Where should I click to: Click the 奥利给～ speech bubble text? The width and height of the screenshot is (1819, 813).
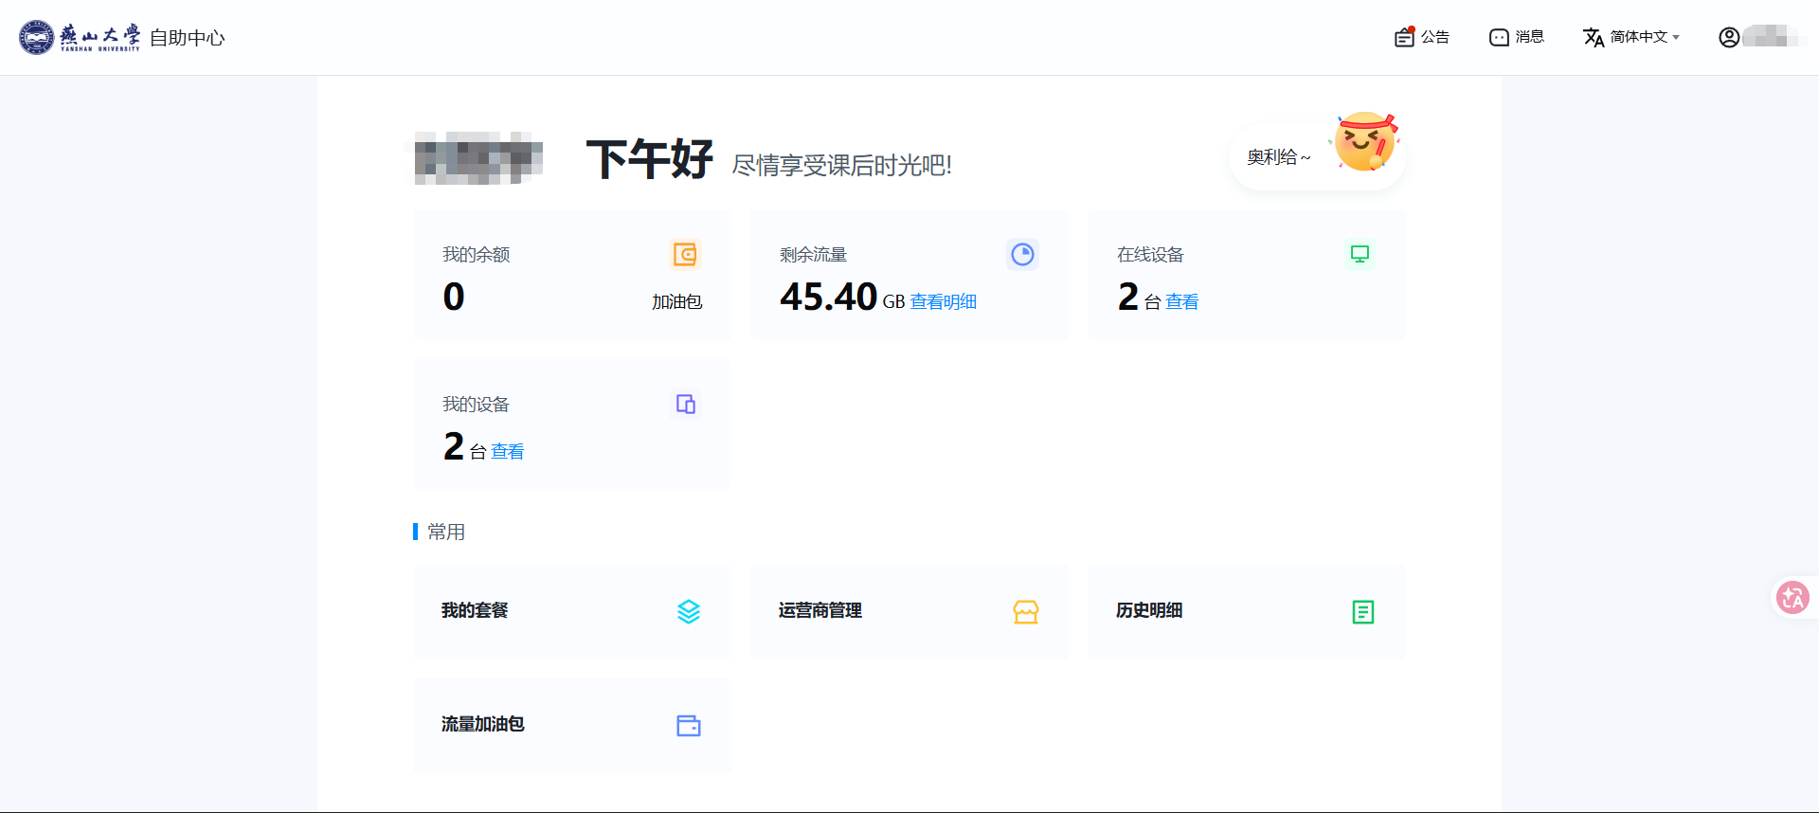tap(1279, 157)
